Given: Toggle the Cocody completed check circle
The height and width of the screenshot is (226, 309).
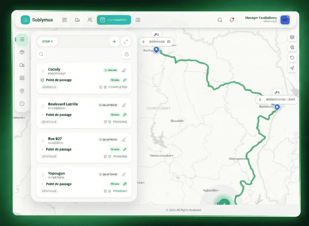Looking at the screenshot, I should point(42,80).
